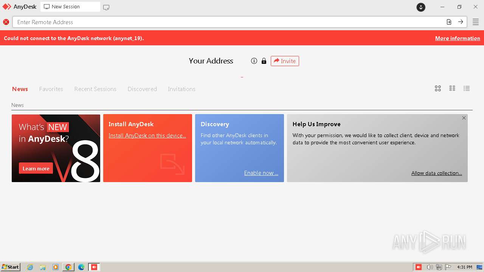Viewport: 484px width, 272px height.
Task: Click the Enable now link
Action: (261, 173)
